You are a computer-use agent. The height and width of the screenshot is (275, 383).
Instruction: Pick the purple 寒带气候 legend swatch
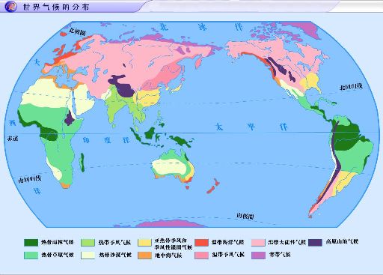[x=258, y=256]
